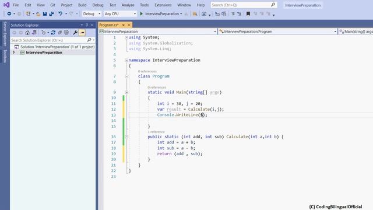Sync with Active Document in Solution Explorer
The image size is (373, 210).
[x=53, y=33]
